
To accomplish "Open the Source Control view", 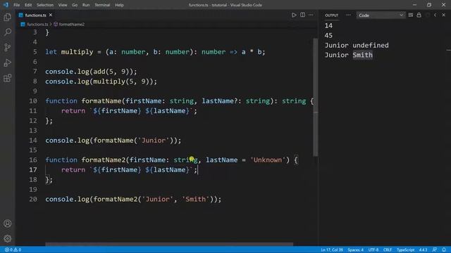I will click(8, 47).
